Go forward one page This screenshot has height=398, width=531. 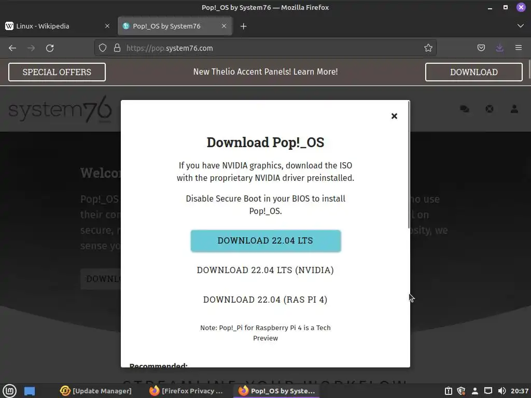click(31, 48)
